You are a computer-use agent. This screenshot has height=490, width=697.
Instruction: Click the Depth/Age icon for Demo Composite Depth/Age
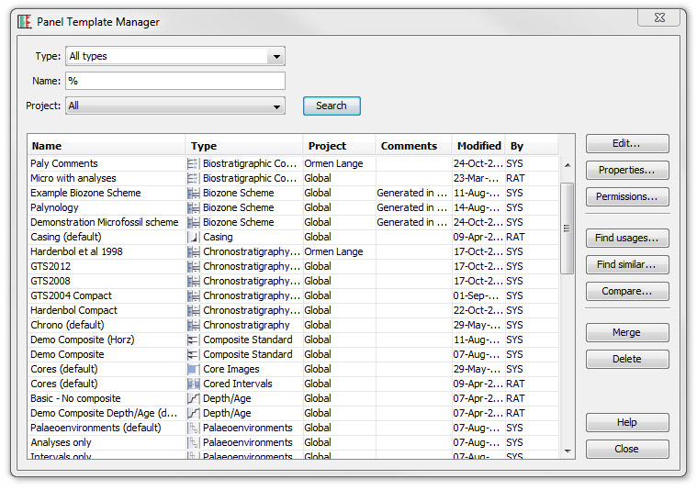(x=194, y=413)
